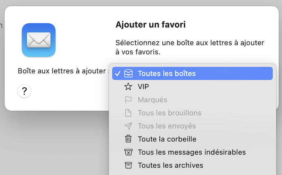Click the stacked inbox tray icon
Screen dimensions: 282x175
pyautogui.click(x=128, y=74)
